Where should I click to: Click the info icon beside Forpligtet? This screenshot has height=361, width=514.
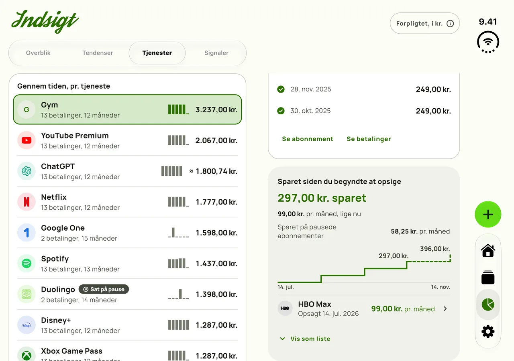[450, 24]
